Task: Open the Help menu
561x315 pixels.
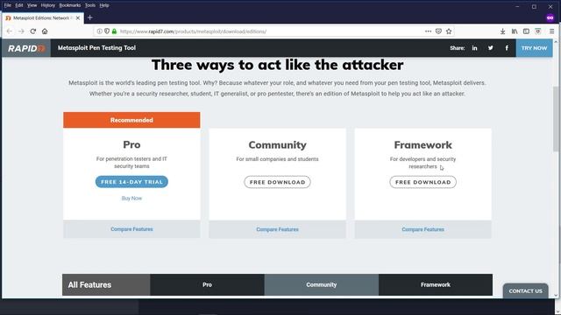Action: click(x=104, y=5)
